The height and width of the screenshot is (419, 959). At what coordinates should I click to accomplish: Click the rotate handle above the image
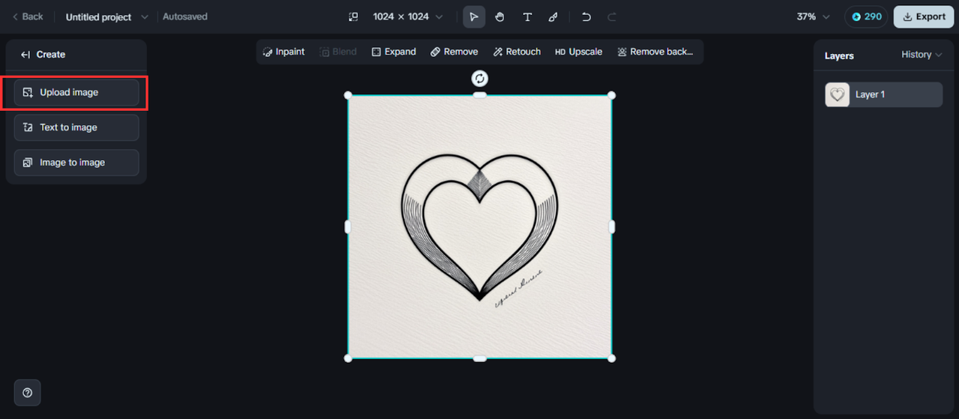(x=479, y=78)
